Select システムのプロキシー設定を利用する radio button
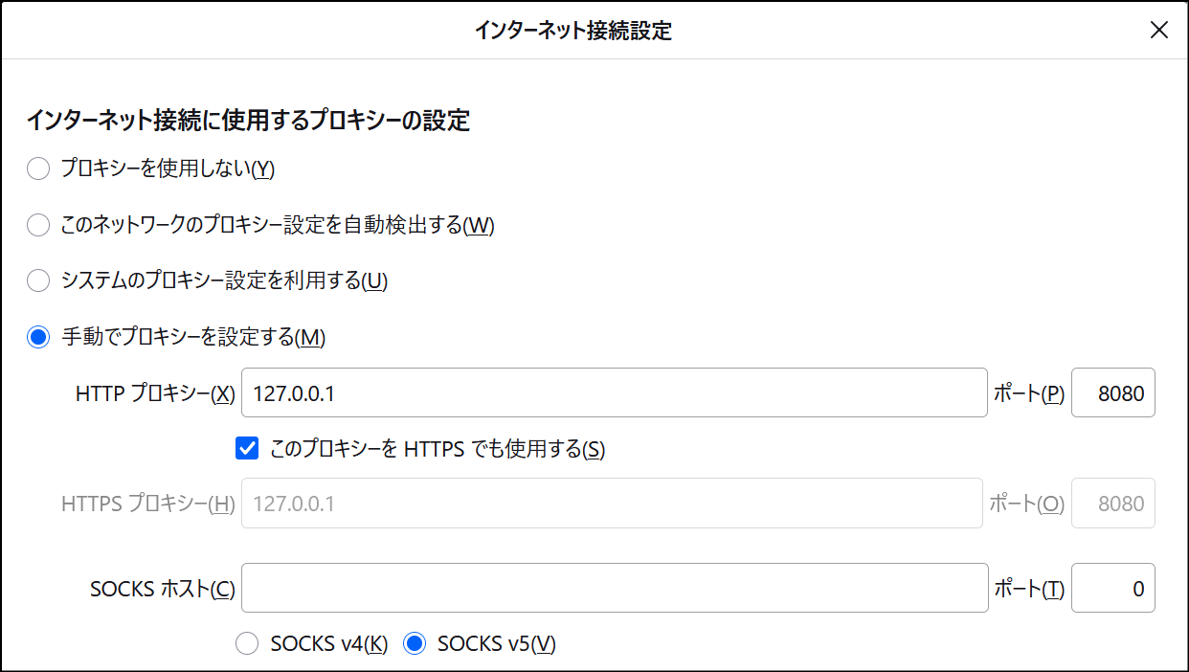The width and height of the screenshot is (1189, 672). coord(38,280)
